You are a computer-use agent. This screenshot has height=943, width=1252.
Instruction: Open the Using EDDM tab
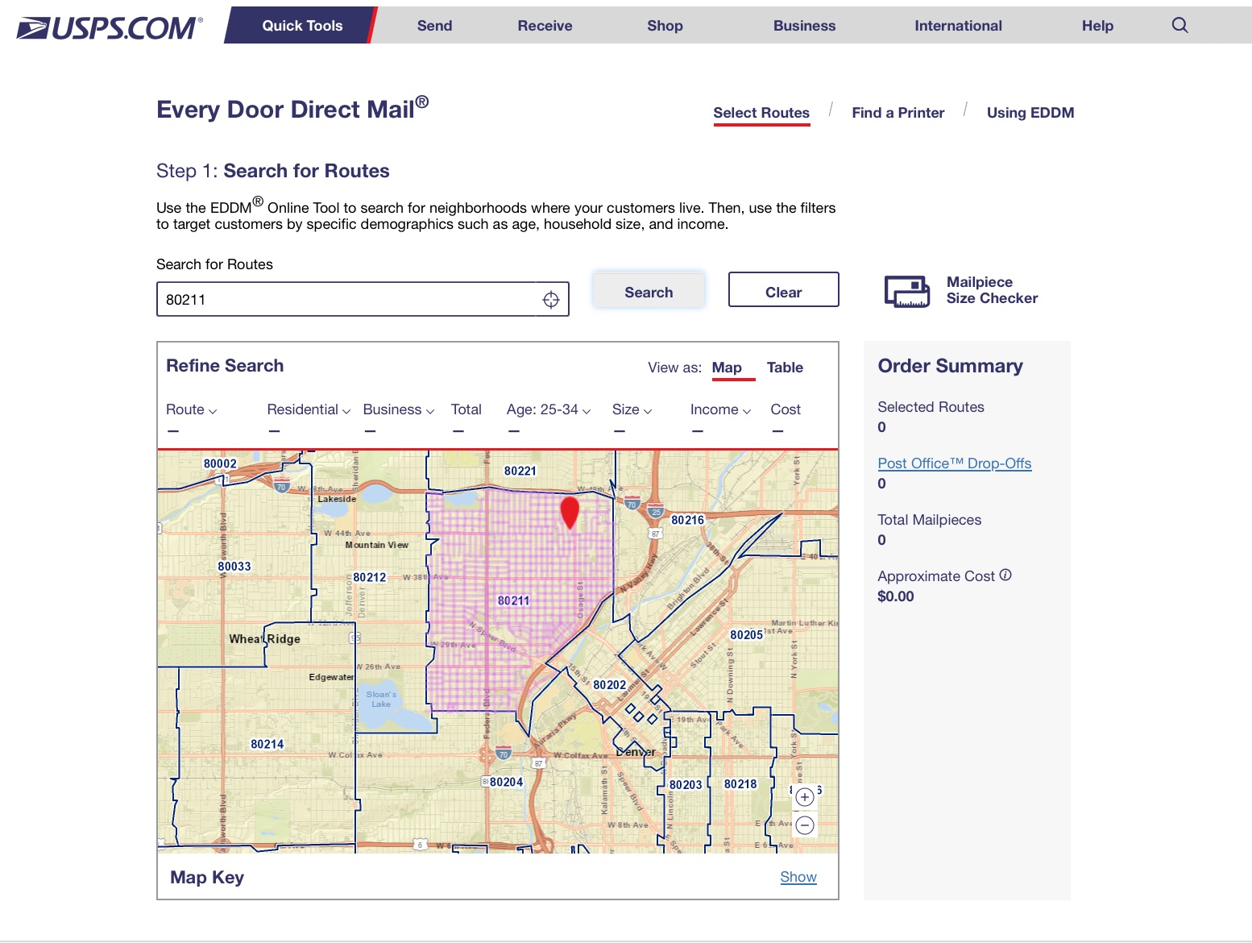[x=1030, y=113]
